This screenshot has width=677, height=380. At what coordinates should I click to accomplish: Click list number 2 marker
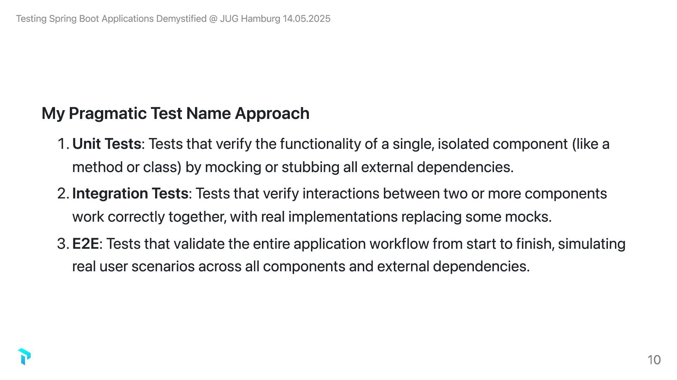pos(63,194)
